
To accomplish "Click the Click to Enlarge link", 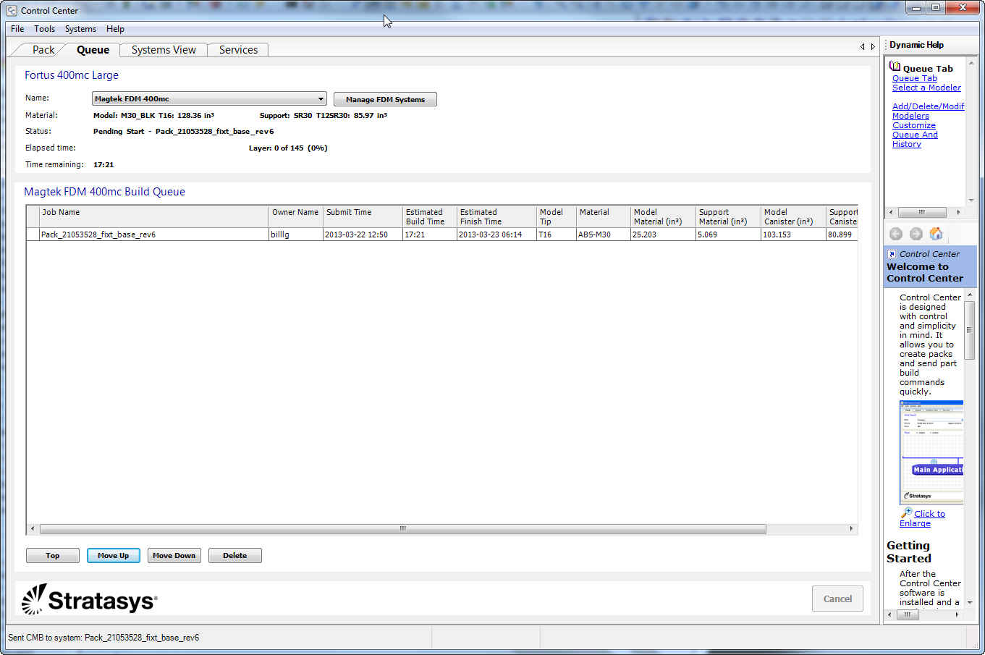I will pyautogui.click(x=922, y=518).
